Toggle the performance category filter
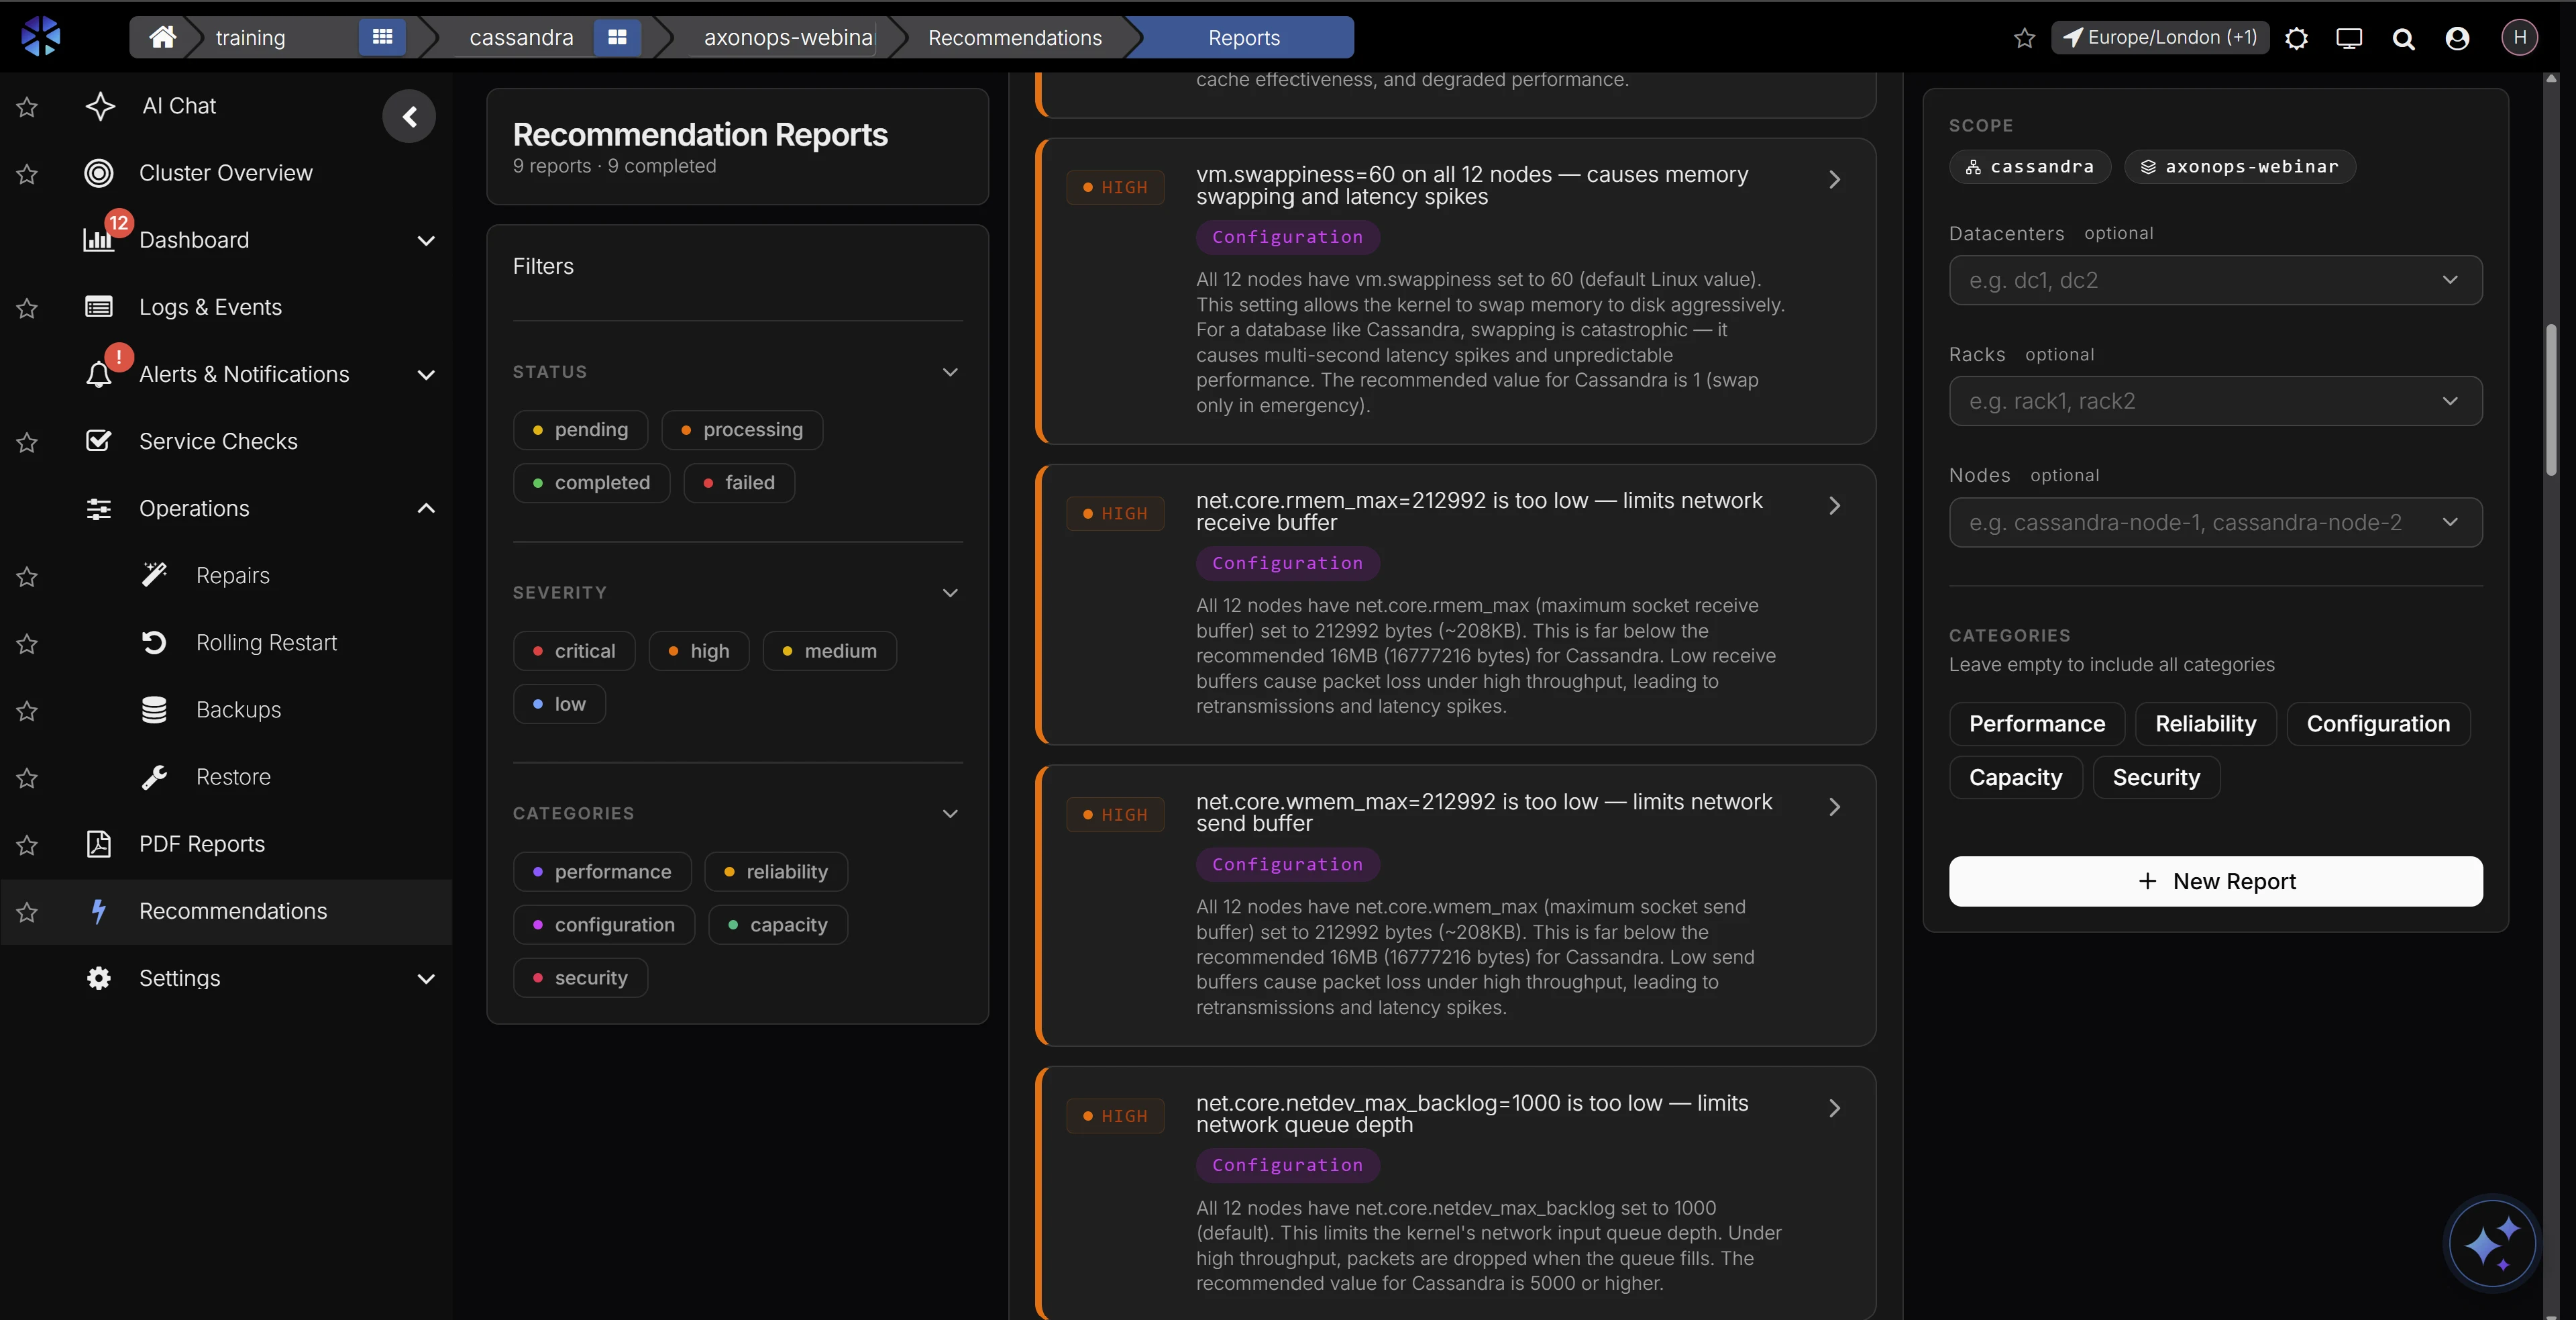2576x1320 pixels. point(602,872)
